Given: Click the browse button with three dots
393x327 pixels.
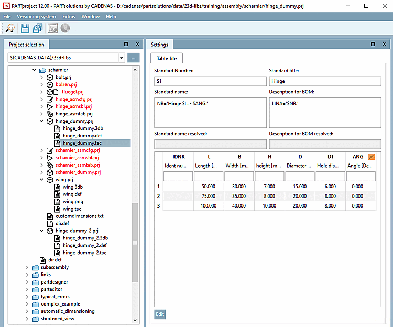Looking at the screenshot, I should tap(134, 58).
